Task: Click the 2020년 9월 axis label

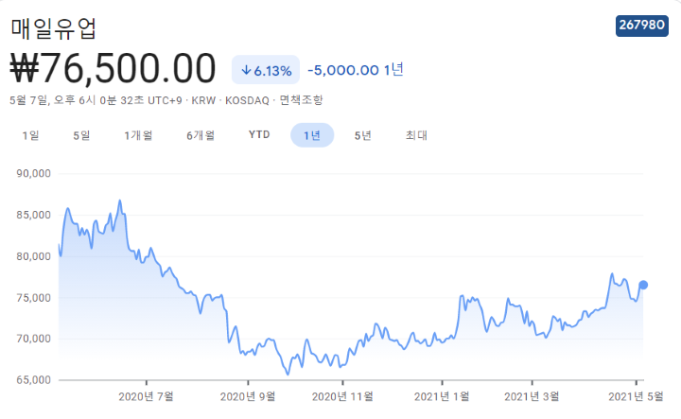Action: point(248,396)
